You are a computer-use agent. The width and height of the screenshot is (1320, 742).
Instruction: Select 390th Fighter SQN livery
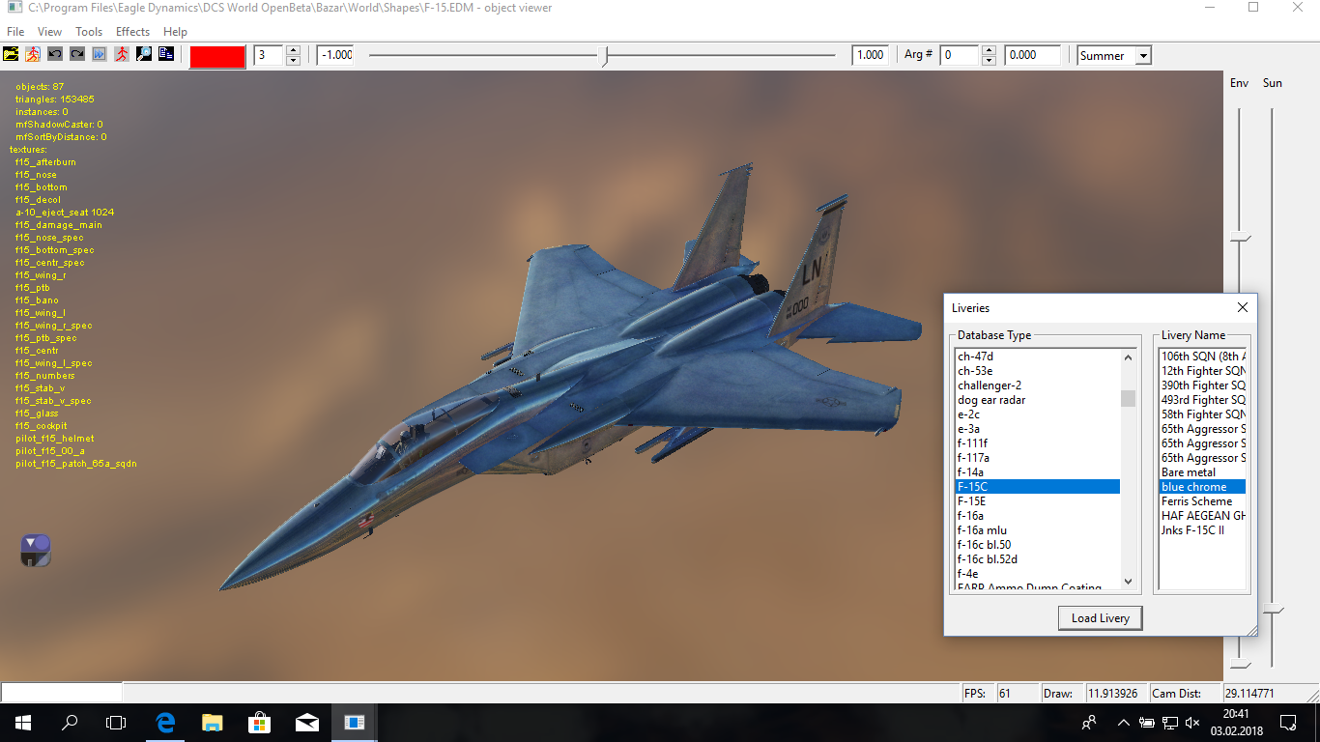[1202, 385]
